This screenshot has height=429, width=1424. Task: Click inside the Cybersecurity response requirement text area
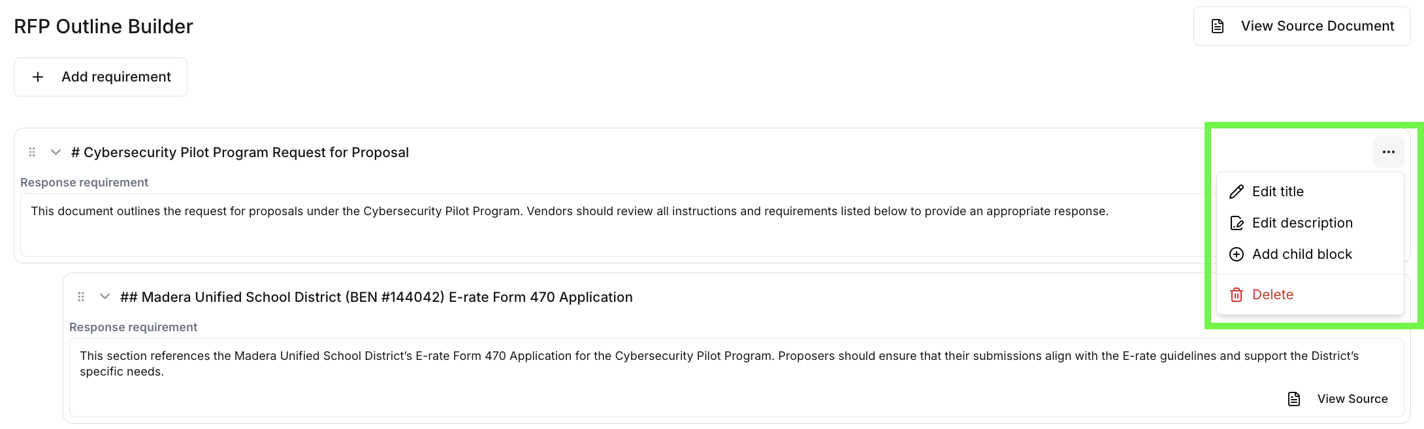[x=588, y=222]
